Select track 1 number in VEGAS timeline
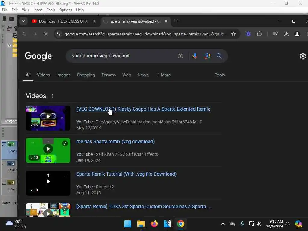The image size is (308, 231). point(13,144)
